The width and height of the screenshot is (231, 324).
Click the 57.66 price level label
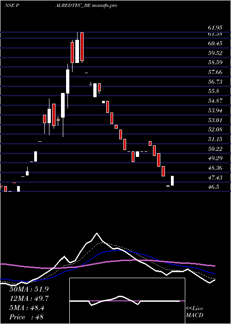[x=215, y=72]
